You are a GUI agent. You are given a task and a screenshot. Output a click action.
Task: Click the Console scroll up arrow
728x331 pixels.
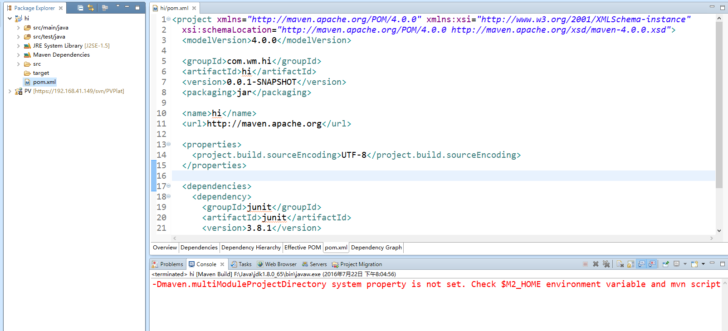click(x=724, y=284)
